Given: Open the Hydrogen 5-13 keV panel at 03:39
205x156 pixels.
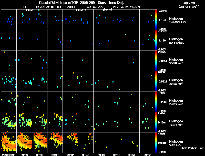Looking at the screenshot, I should click(x=55, y=143).
